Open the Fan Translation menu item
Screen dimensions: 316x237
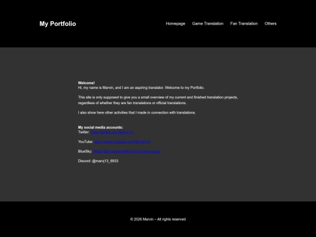[x=244, y=23]
